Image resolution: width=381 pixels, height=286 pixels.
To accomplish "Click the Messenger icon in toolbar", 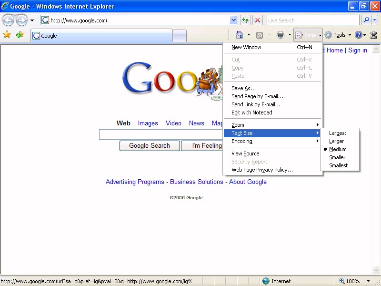I will (373, 35).
